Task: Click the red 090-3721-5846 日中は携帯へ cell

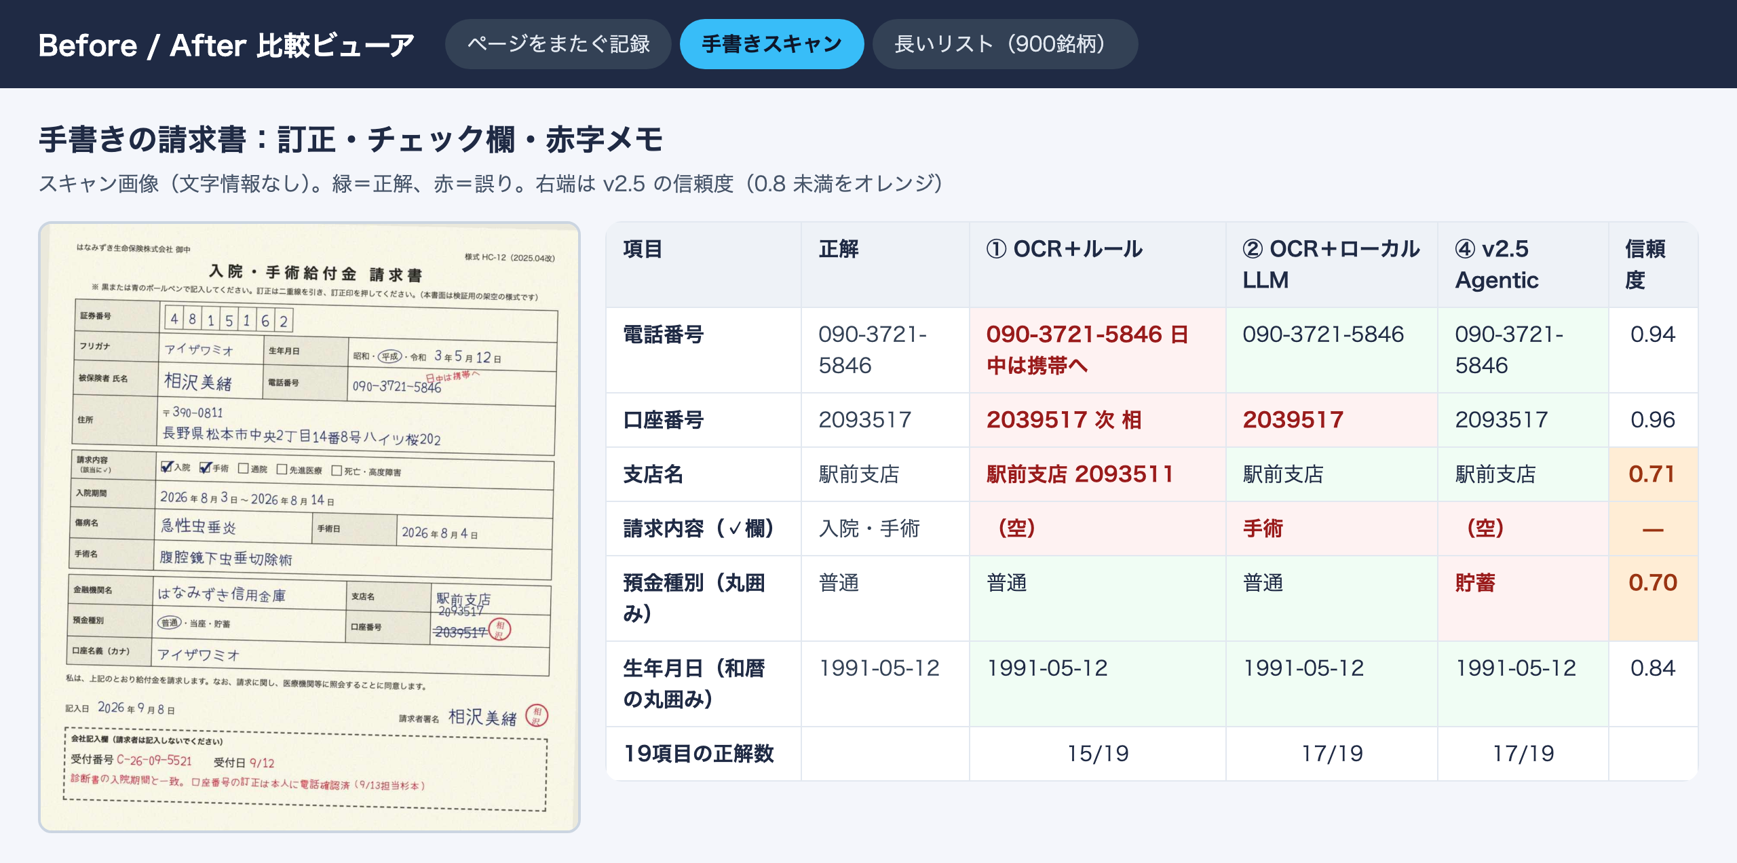Action: (1097, 350)
